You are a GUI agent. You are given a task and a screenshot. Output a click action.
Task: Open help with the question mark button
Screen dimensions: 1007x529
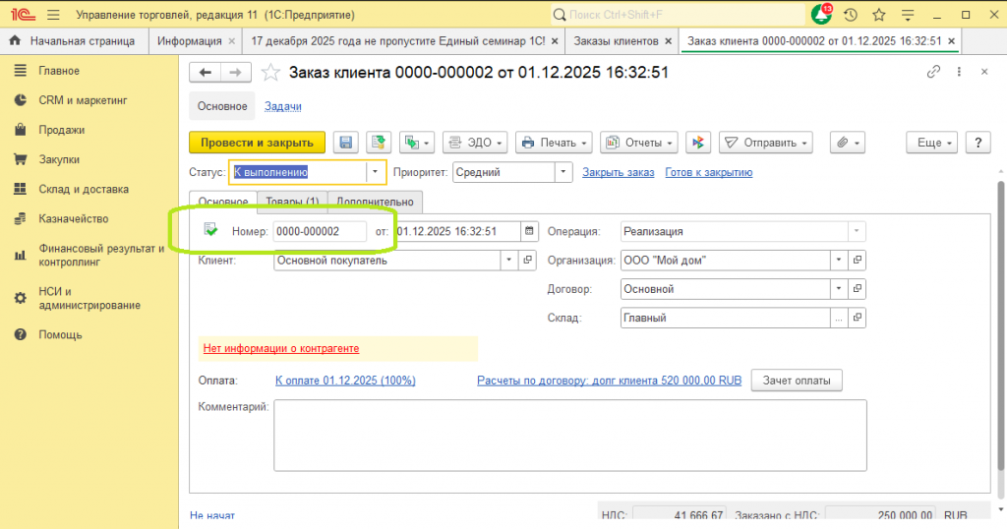coord(978,143)
